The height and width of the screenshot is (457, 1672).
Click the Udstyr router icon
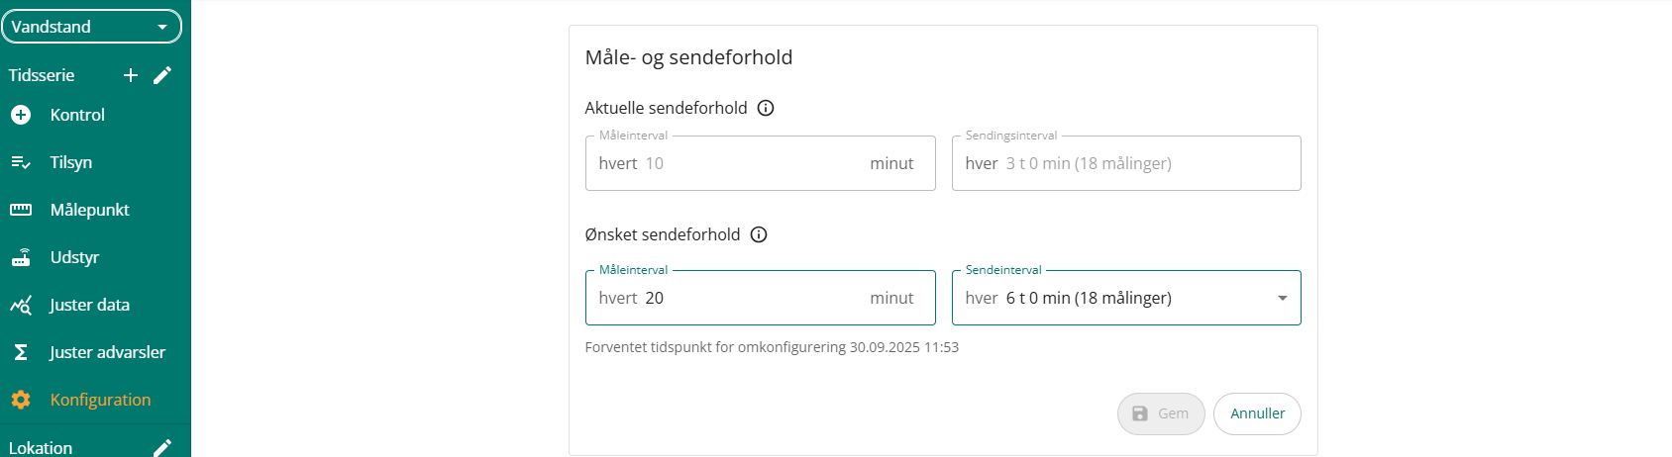click(21, 257)
